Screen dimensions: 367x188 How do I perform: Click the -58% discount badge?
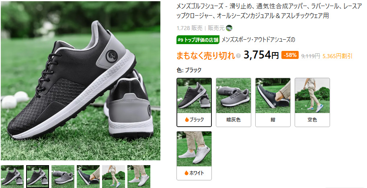(x=290, y=55)
